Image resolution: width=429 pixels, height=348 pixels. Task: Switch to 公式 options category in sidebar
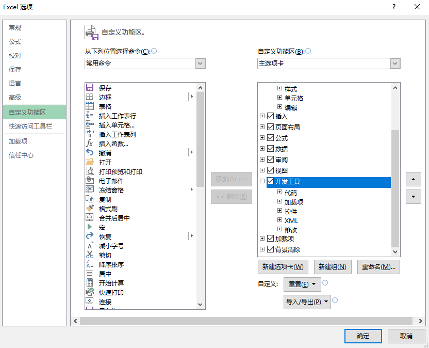click(35, 42)
